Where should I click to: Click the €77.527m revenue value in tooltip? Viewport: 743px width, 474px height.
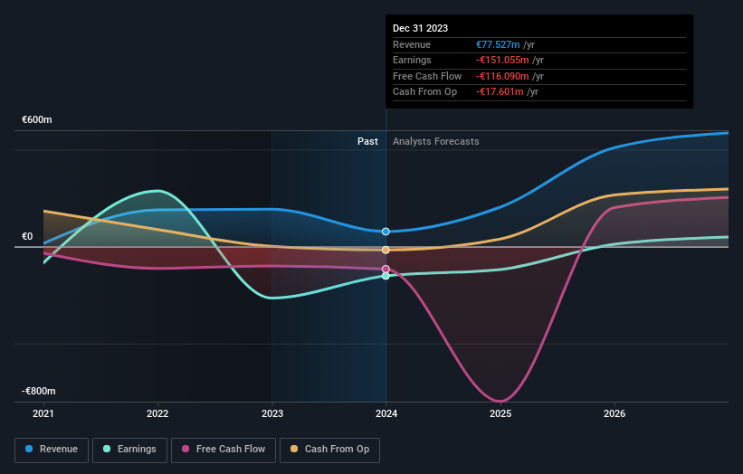pos(498,44)
